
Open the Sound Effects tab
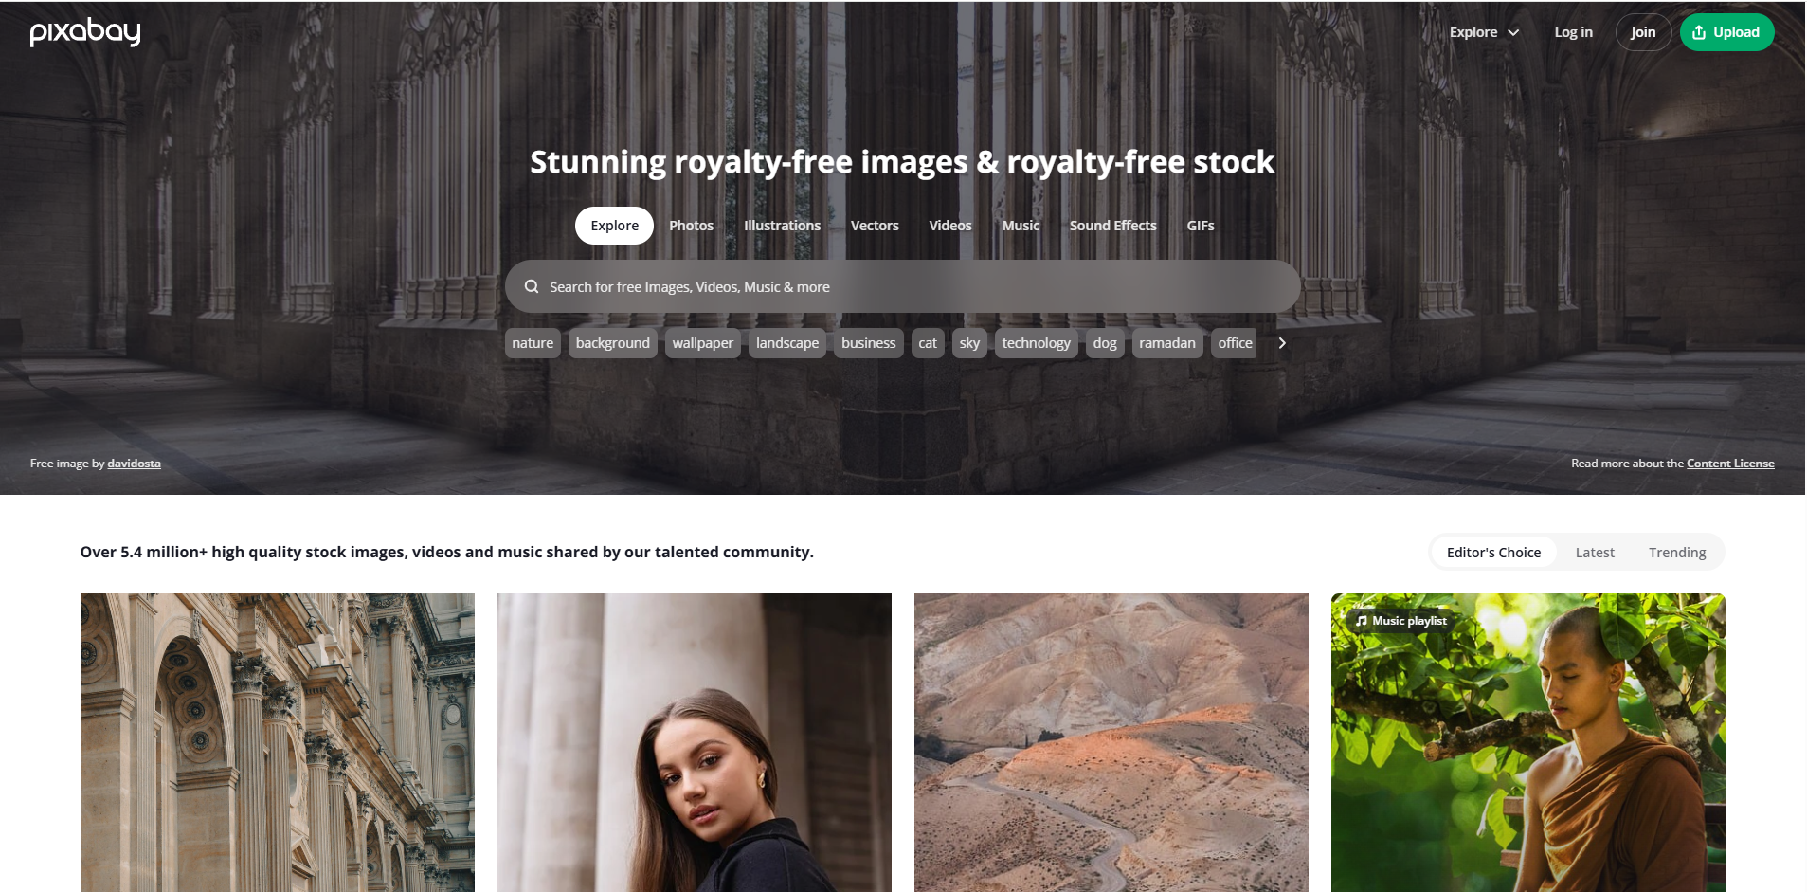[1112, 226]
